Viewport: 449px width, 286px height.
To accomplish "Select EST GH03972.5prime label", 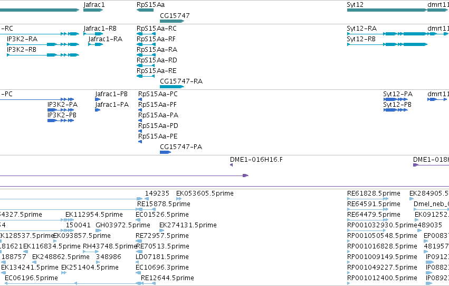I will click(123, 226).
